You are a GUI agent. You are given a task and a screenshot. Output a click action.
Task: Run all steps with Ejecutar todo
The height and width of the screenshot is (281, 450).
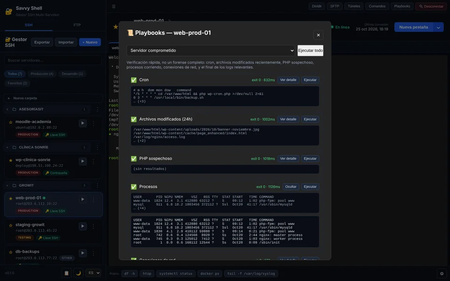310,51
